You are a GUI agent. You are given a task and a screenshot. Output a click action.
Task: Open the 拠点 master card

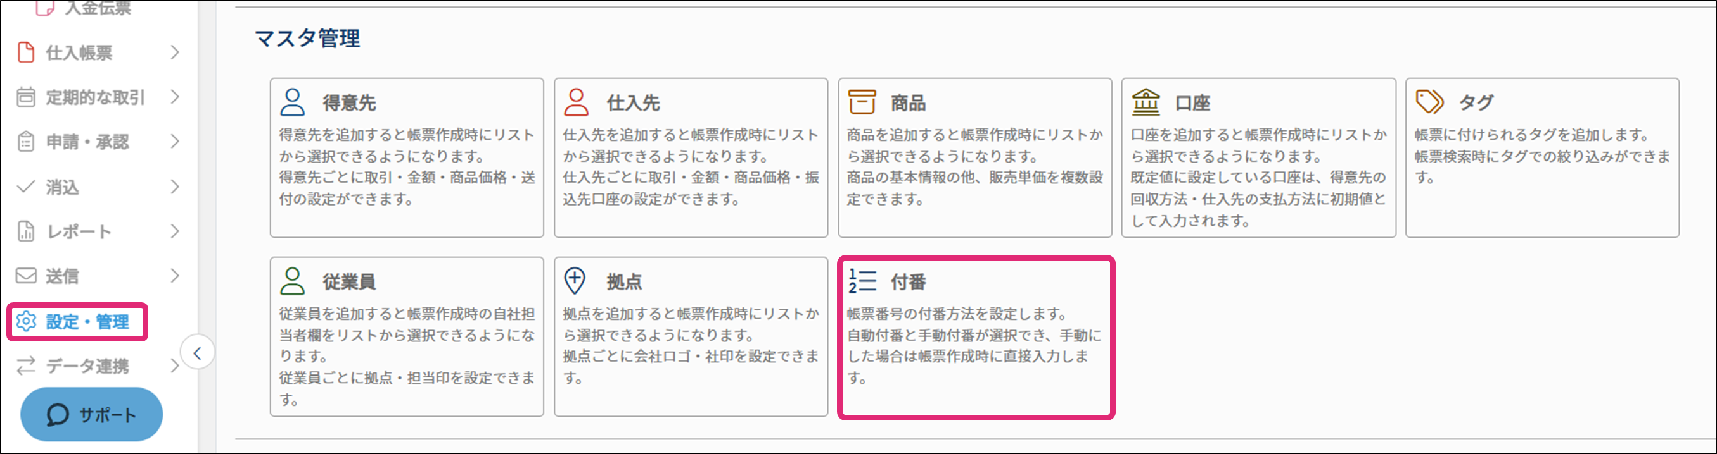691,337
